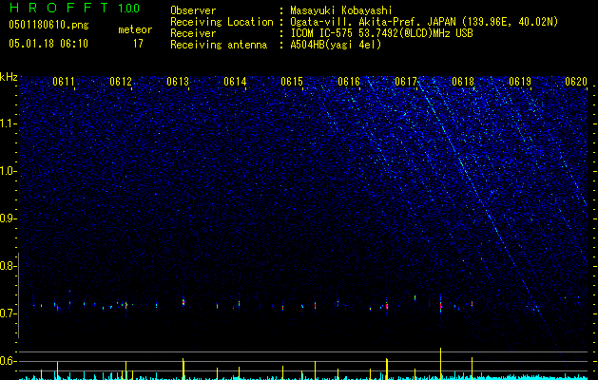
Task: Click the 0.7 kHz axis label
Action: click(x=8, y=313)
